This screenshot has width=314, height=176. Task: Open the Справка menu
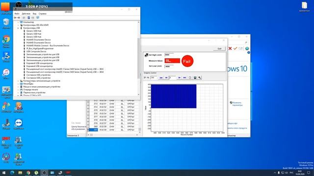click(x=43, y=14)
